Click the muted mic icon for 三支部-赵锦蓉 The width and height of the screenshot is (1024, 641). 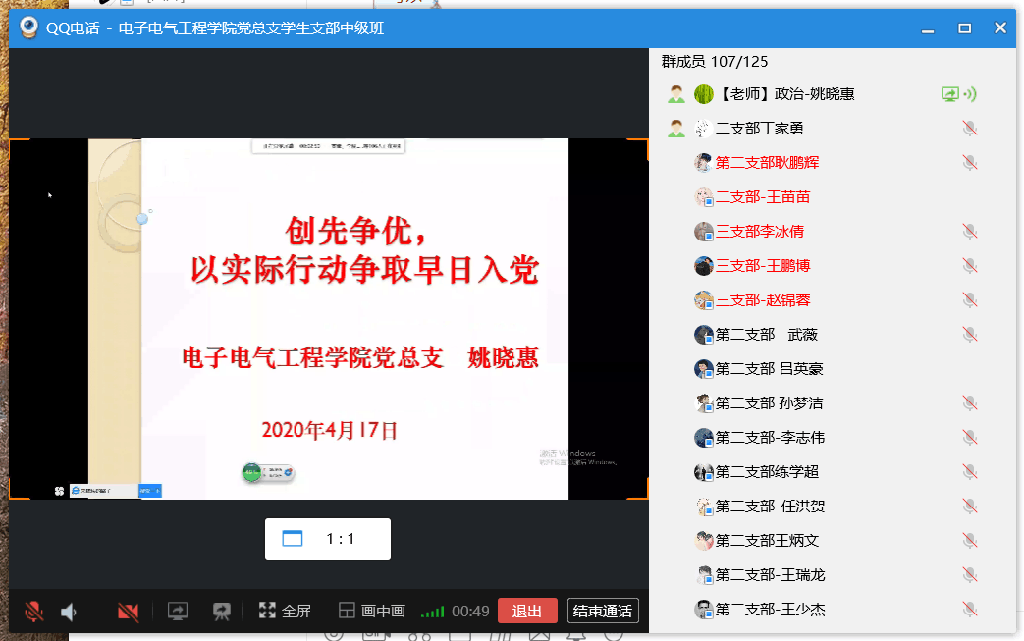coord(970,300)
